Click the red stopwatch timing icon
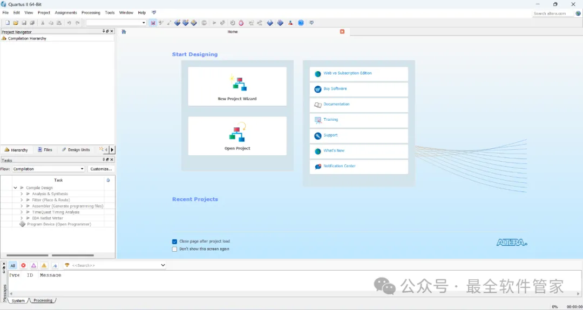 tap(241, 23)
